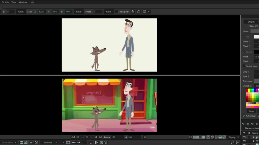Toggle the audio speaker icon
The width and height of the screenshot is (259, 145).
[145, 137]
